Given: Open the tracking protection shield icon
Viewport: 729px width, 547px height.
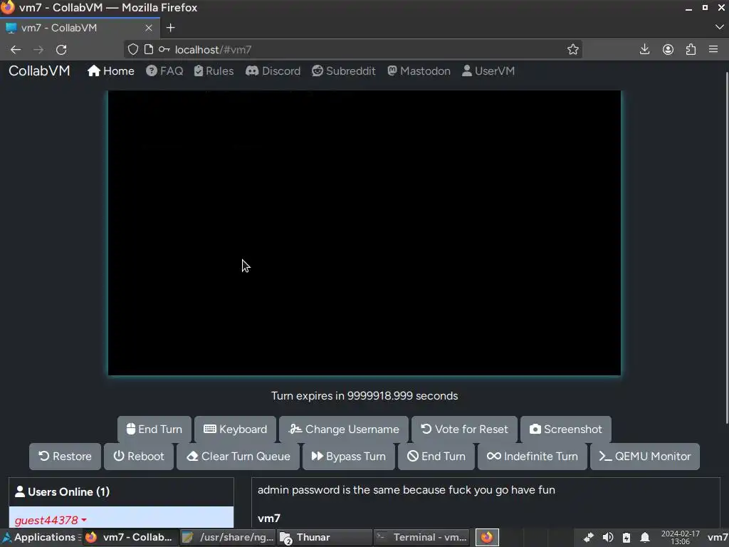Looking at the screenshot, I should 133,49.
